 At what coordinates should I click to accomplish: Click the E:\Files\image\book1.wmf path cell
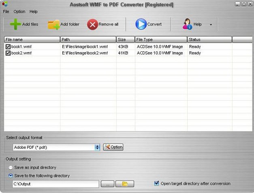(85, 47)
